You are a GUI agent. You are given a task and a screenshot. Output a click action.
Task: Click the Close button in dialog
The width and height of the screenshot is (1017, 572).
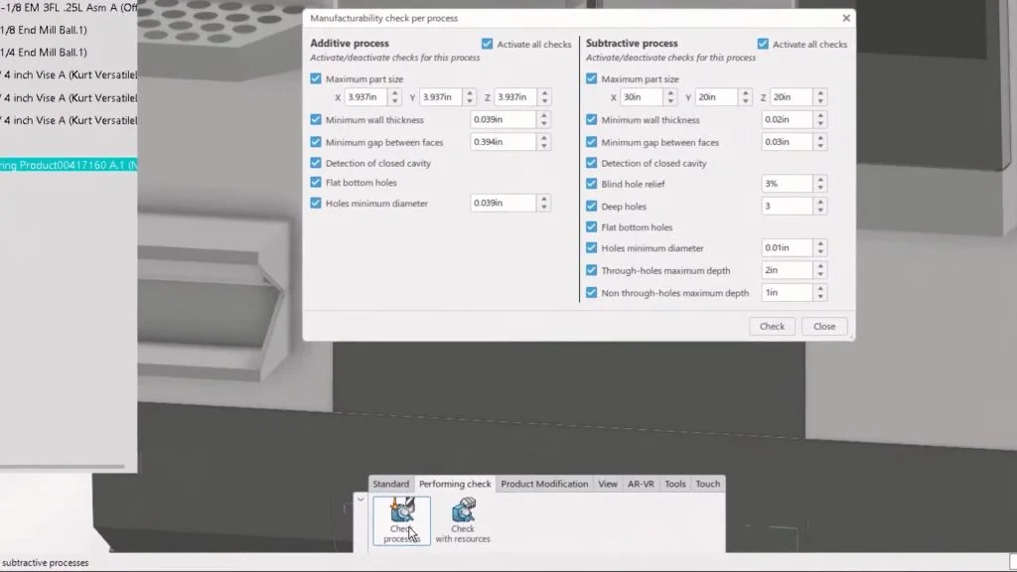click(x=824, y=326)
